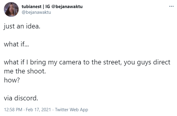Click the word 'camera' in the tweet
Screen dimensions: 177x116
pos(70,62)
